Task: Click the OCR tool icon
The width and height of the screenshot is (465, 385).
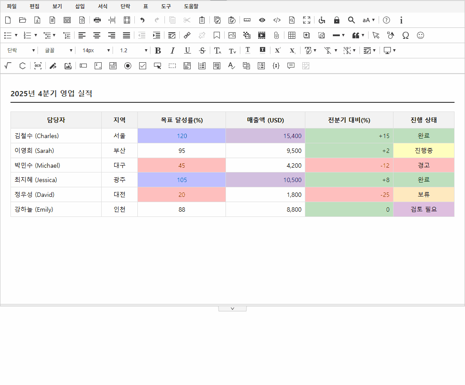Action: [x=38, y=66]
